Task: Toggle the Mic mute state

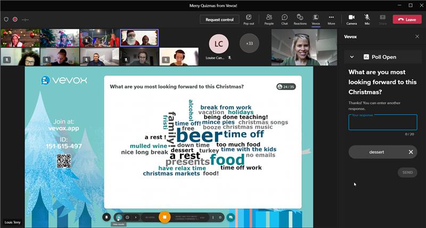Action: click(x=367, y=19)
